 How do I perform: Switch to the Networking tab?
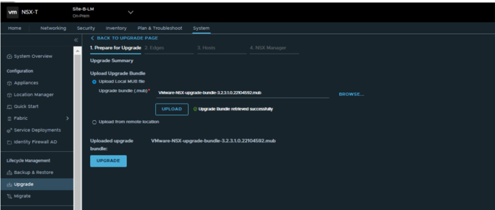pyautogui.click(x=53, y=28)
